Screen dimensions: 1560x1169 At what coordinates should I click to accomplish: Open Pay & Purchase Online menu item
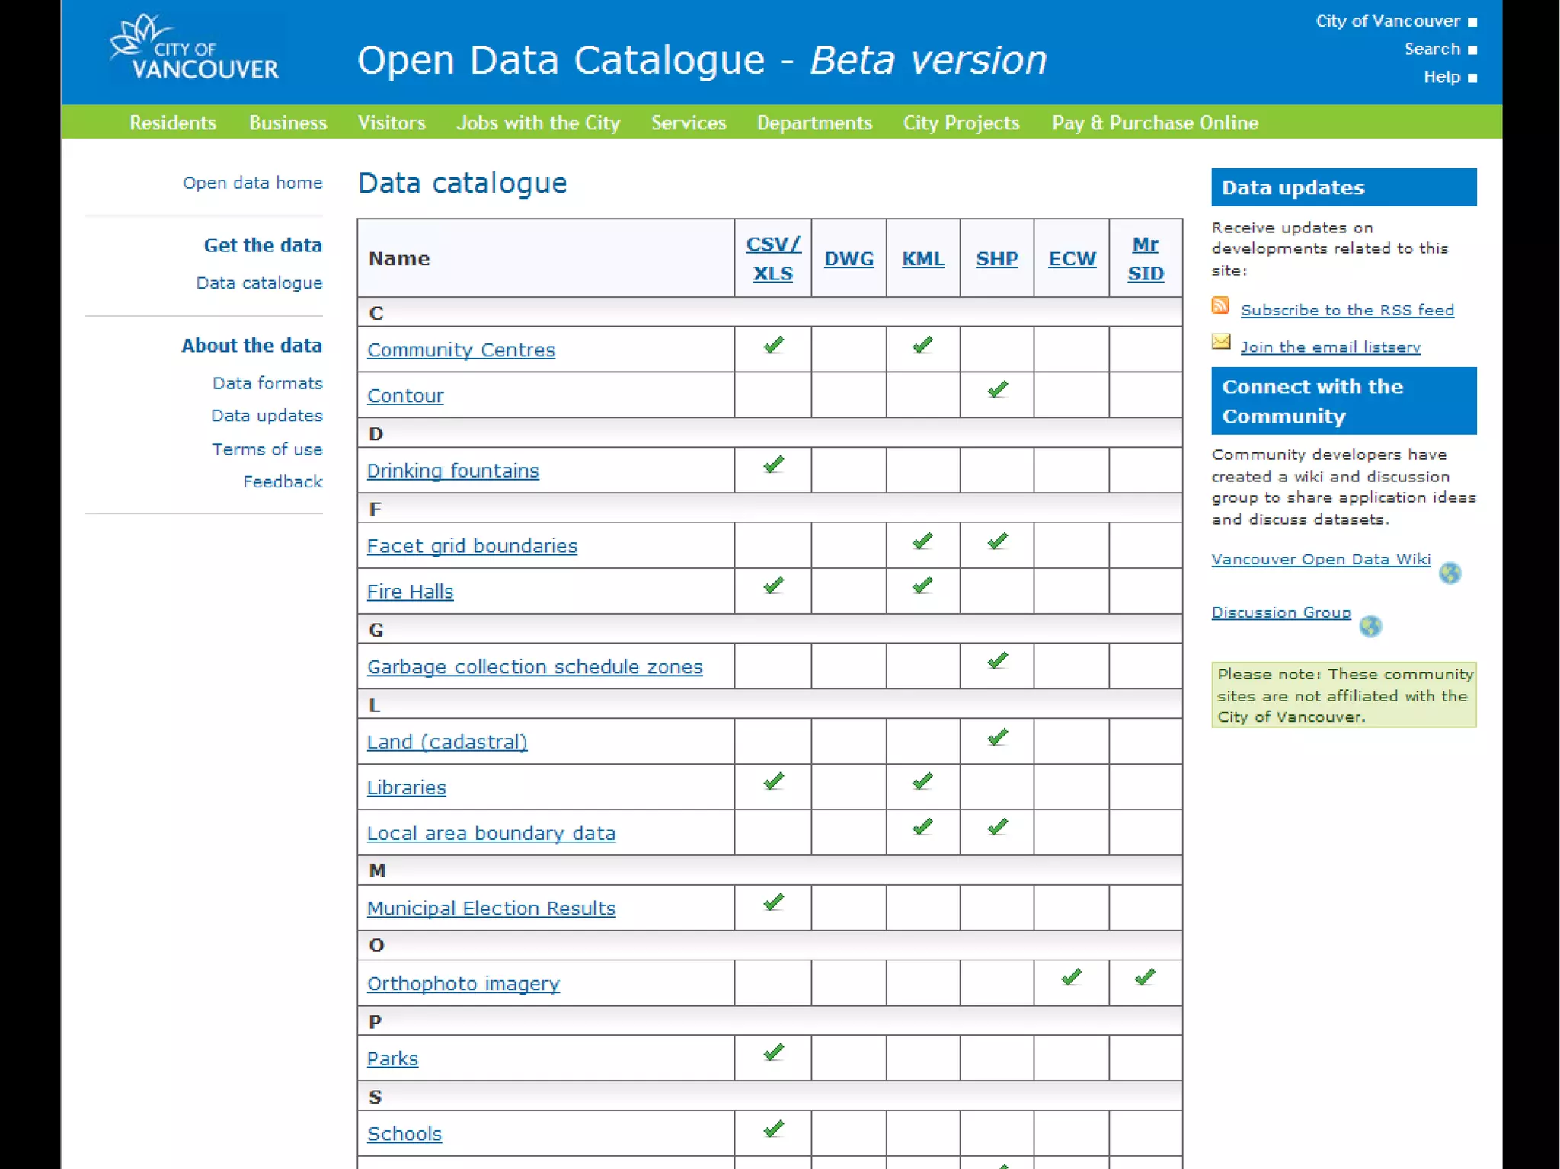coord(1155,123)
